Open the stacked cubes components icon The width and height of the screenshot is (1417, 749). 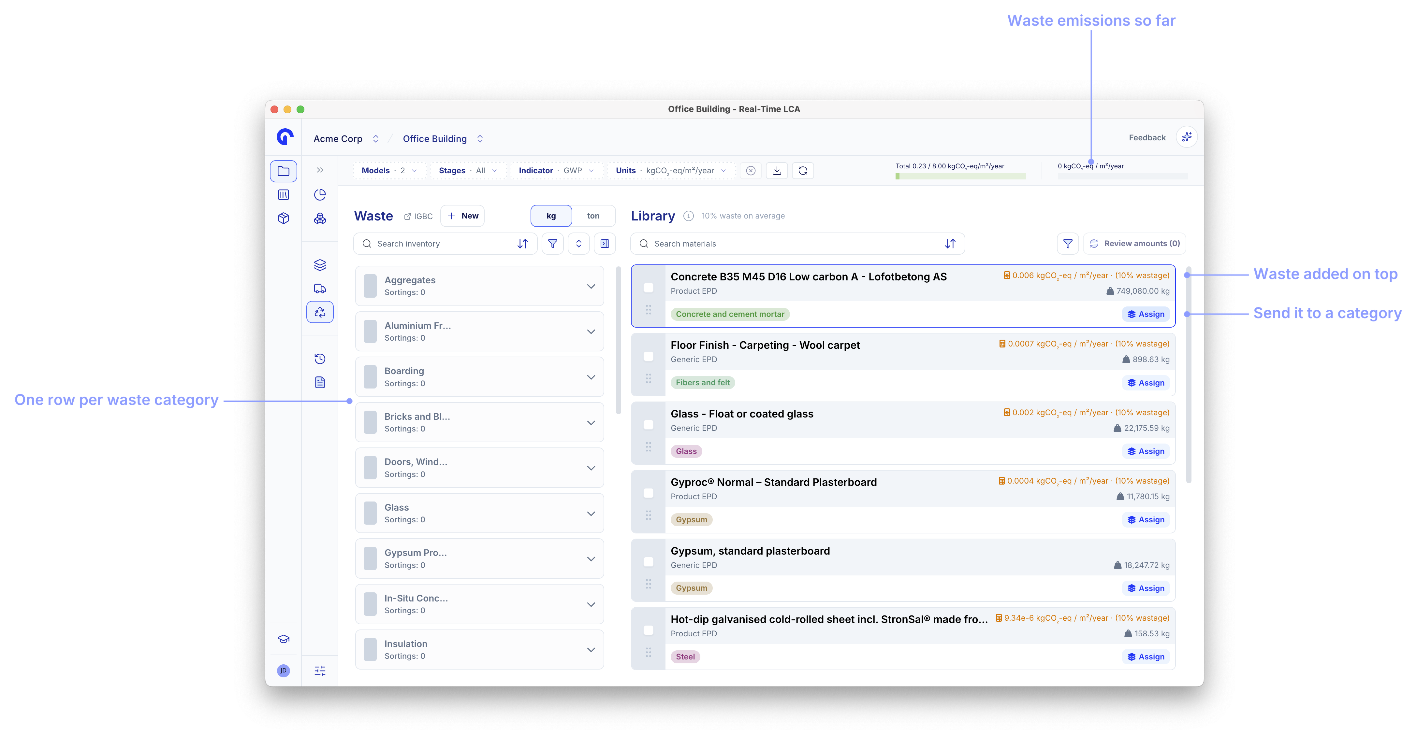tap(320, 218)
